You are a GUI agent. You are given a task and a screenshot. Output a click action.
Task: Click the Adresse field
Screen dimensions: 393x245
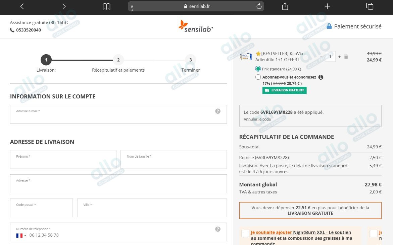click(118, 184)
